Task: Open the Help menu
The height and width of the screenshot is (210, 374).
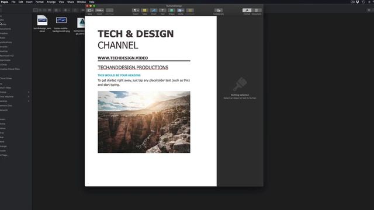Action: click(x=92, y=2)
